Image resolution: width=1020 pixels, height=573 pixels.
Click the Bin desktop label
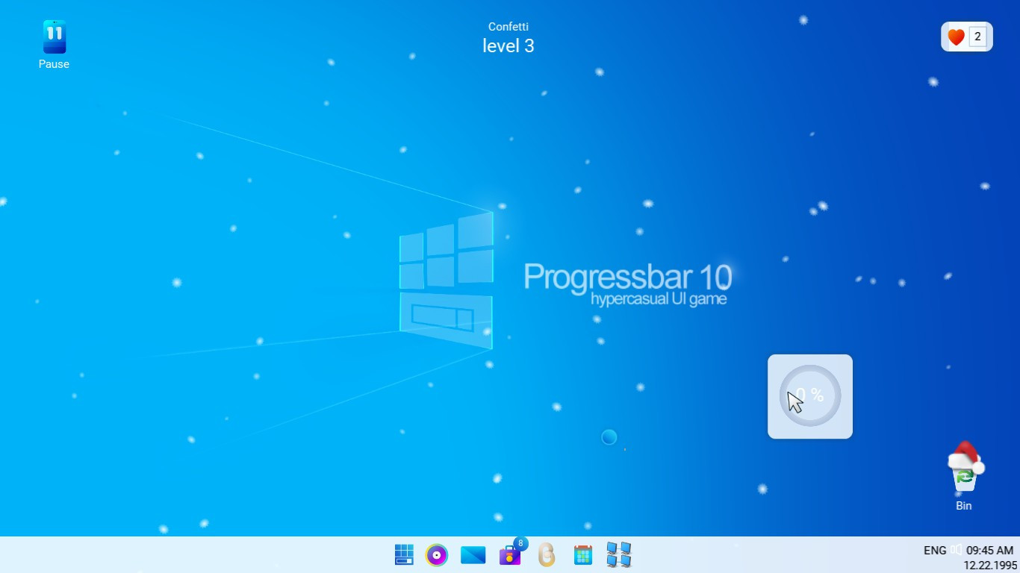point(963,506)
